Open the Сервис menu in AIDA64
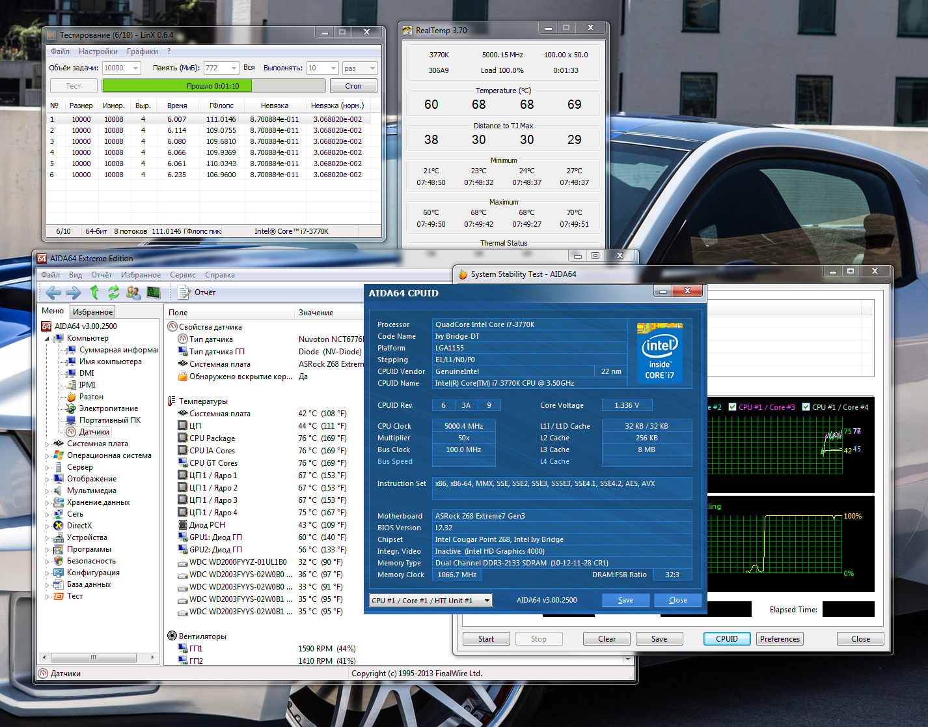This screenshot has width=928, height=727. [x=182, y=275]
